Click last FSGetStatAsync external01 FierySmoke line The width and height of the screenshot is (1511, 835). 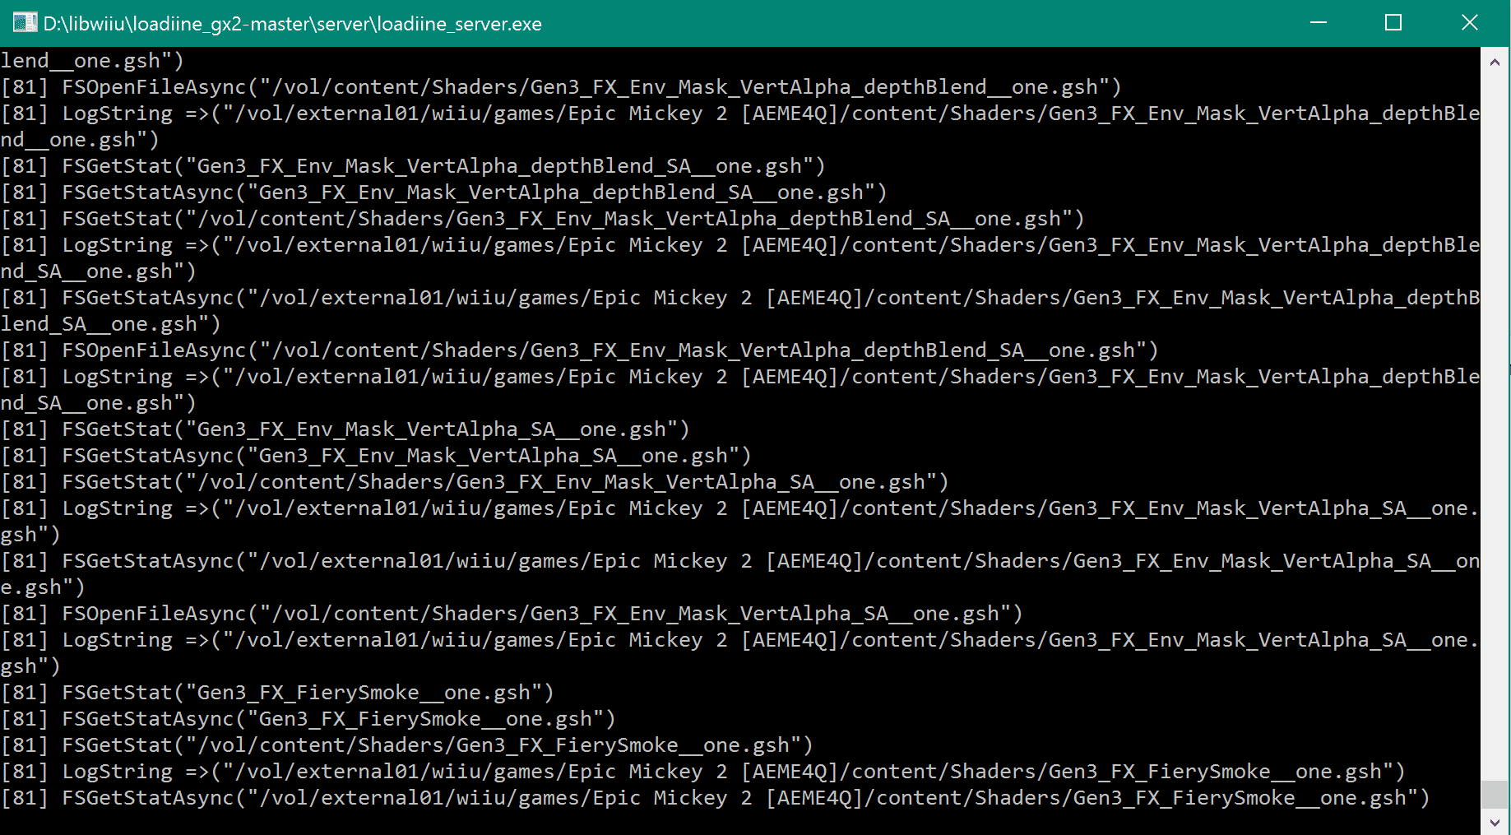coord(715,798)
